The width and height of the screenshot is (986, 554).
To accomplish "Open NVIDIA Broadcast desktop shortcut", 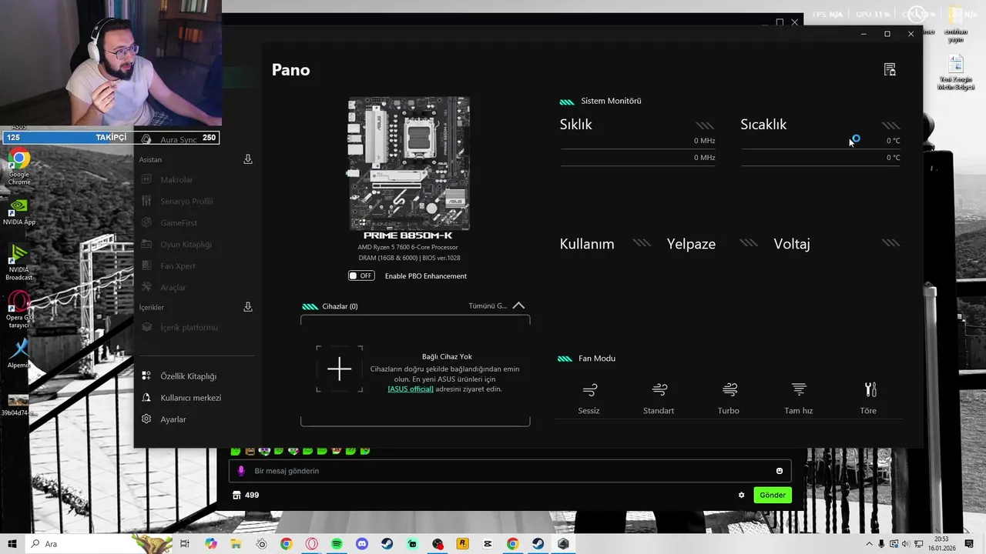I will pyautogui.click(x=19, y=262).
